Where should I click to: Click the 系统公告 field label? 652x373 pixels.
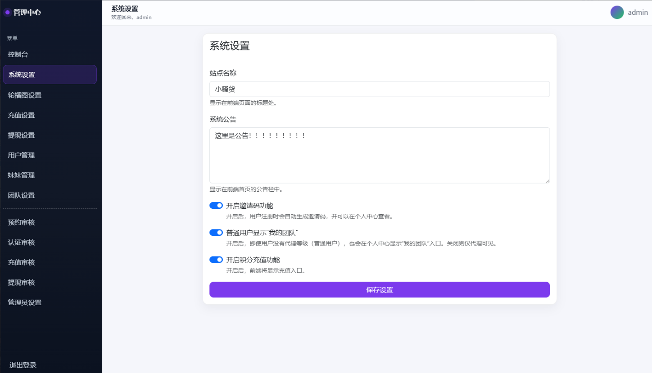click(223, 119)
